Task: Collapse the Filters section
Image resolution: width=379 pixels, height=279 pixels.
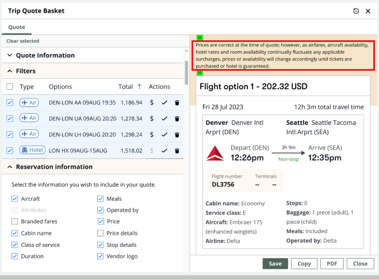Action: coord(10,71)
